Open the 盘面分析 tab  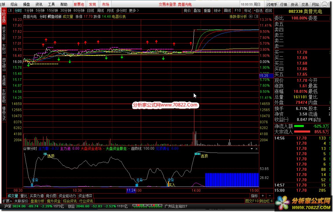pyautogui.click(x=37, y=201)
